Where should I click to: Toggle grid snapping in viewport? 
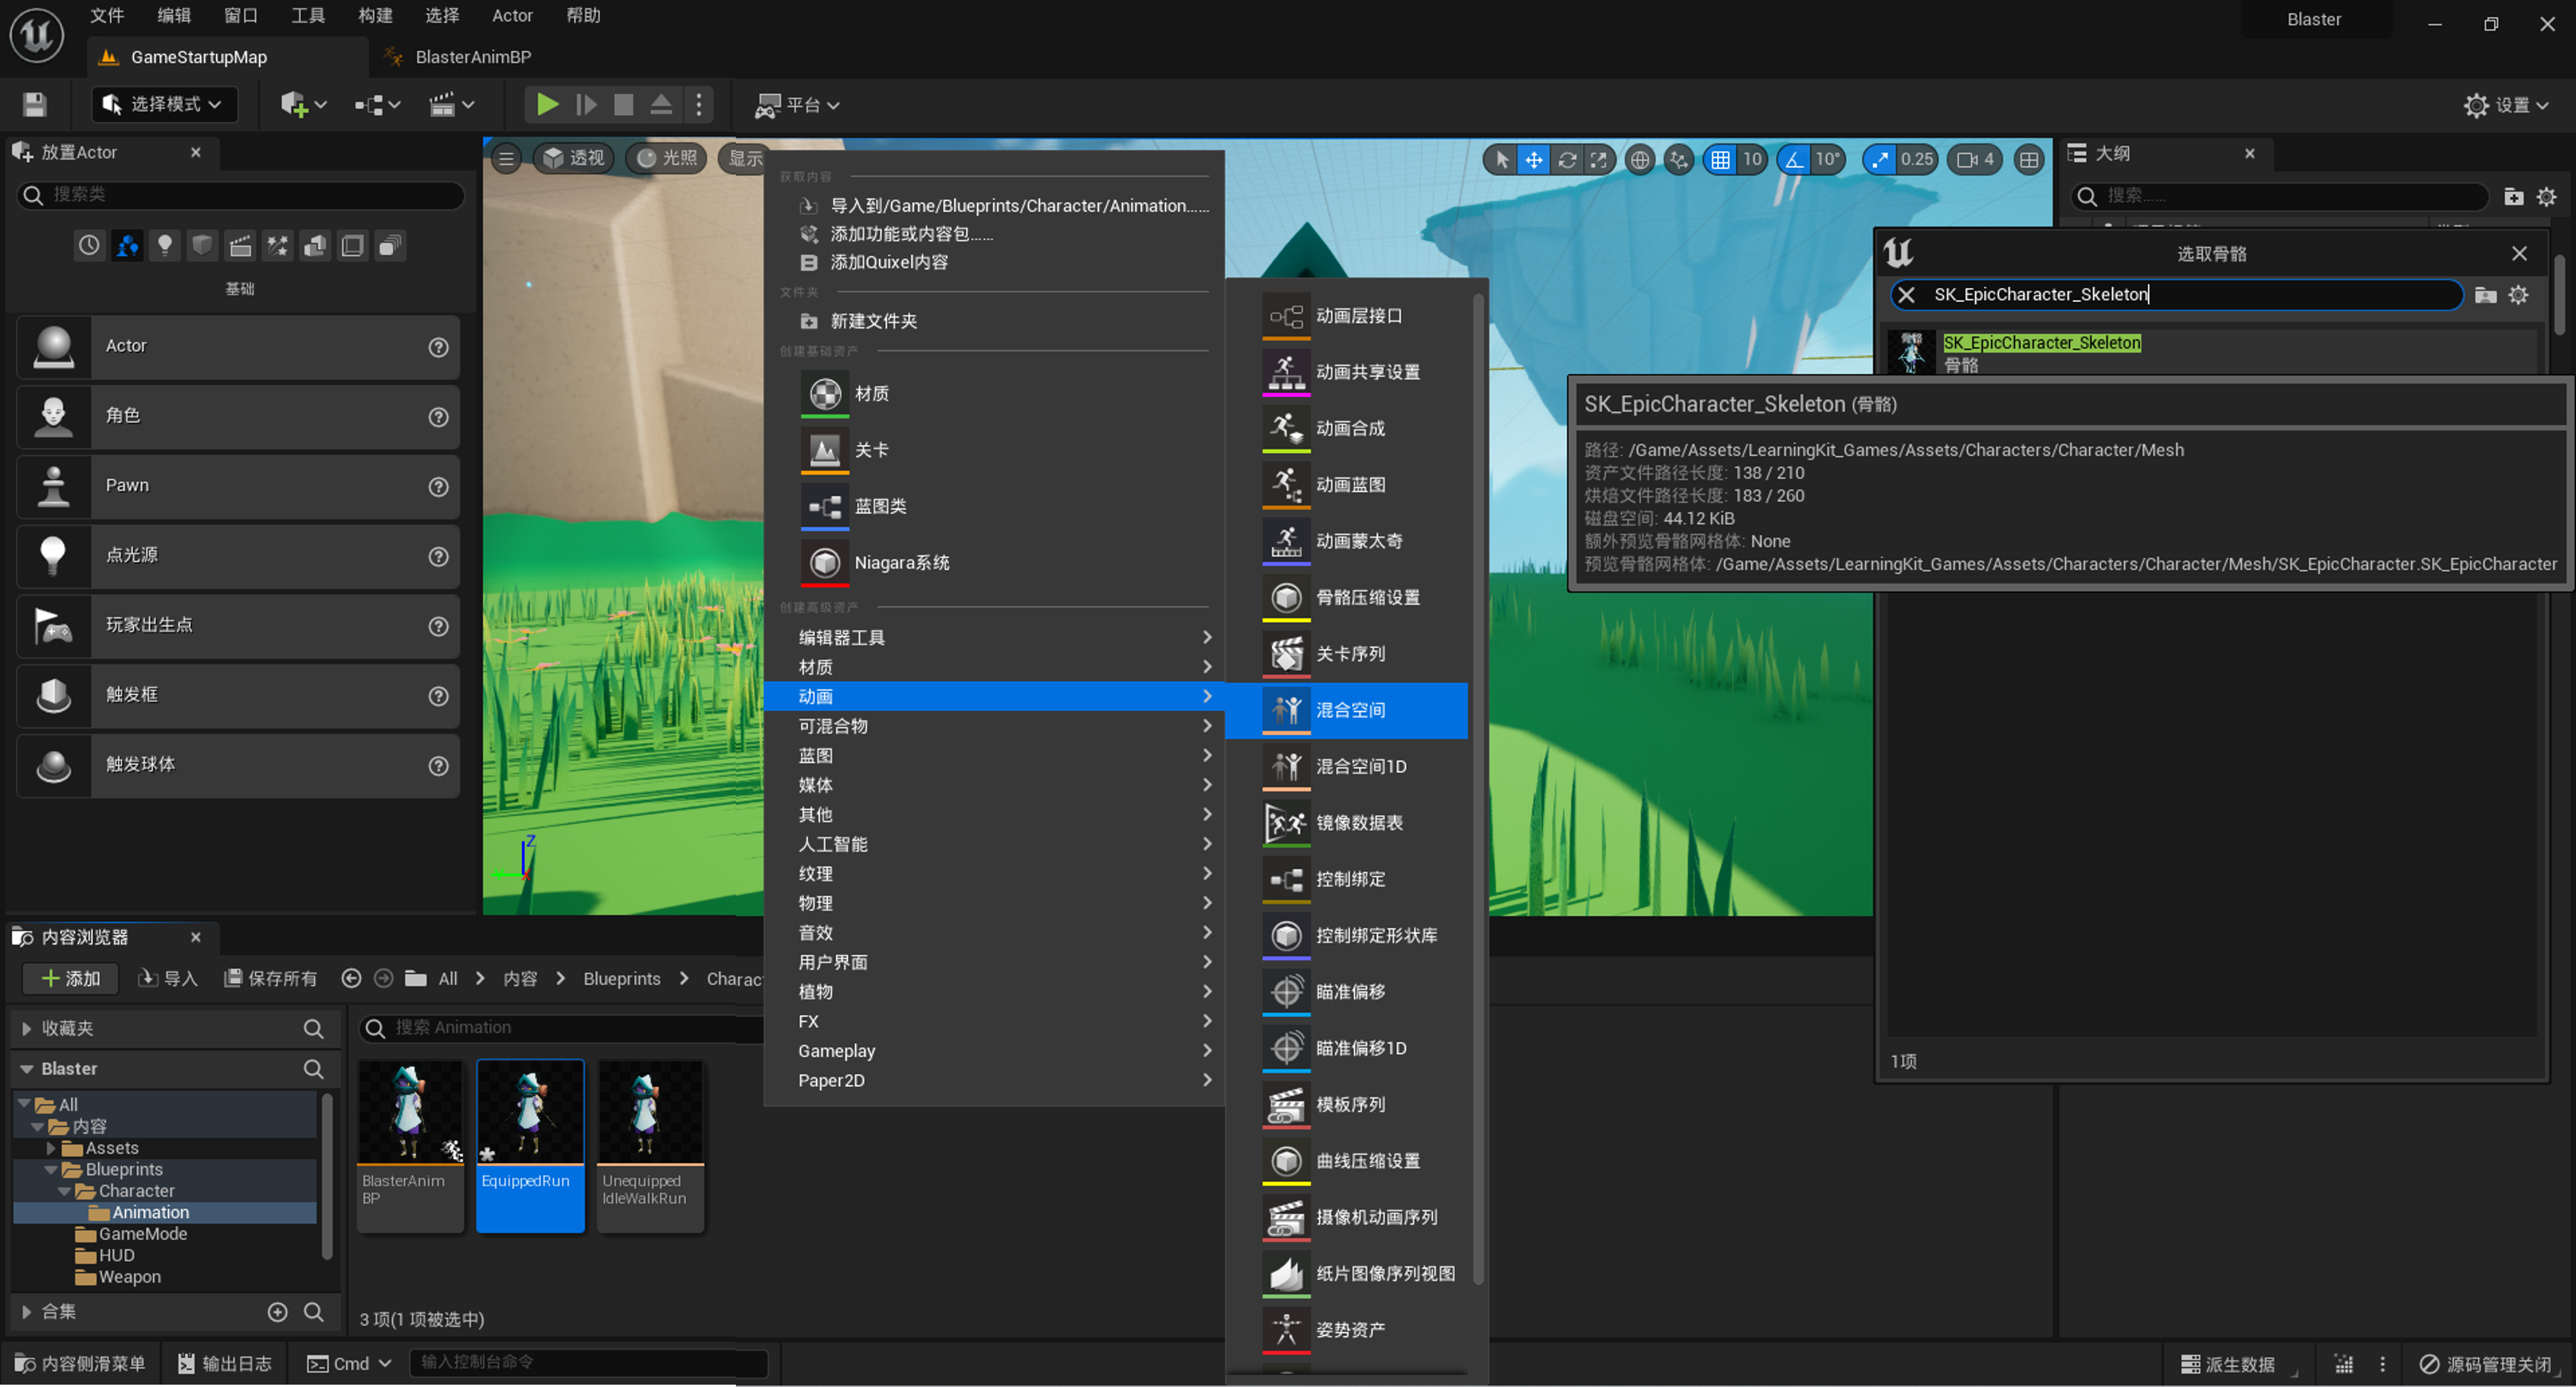click(1720, 159)
